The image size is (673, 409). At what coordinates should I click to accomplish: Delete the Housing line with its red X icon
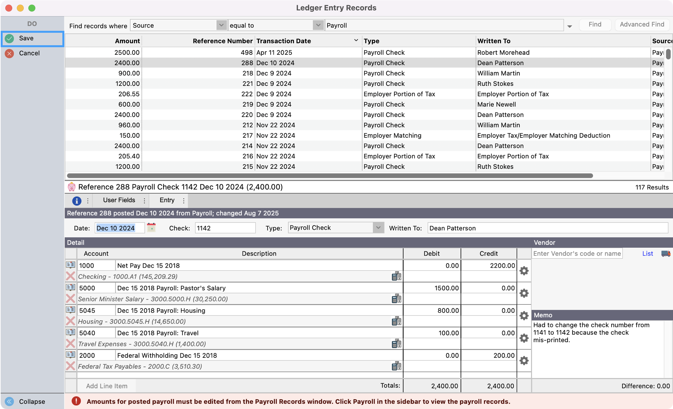click(70, 321)
